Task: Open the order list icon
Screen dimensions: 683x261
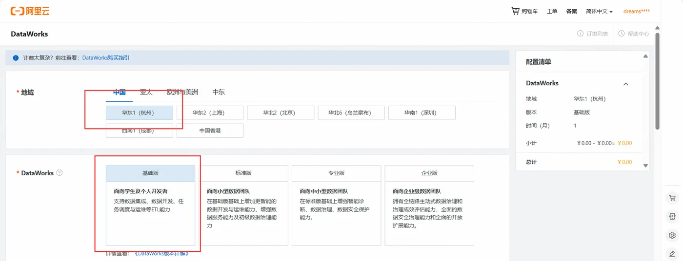Action: click(x=581, y=34)
